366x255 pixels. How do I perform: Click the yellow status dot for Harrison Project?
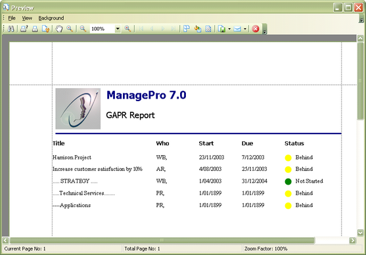click(288, 158)
